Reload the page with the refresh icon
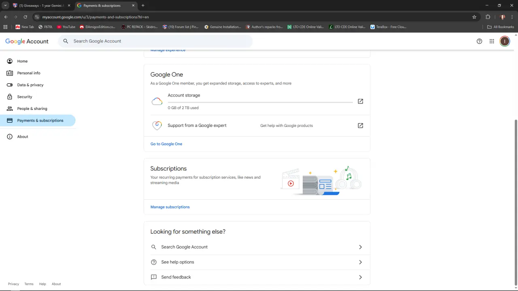518x291 pixels. pos(25,17)
